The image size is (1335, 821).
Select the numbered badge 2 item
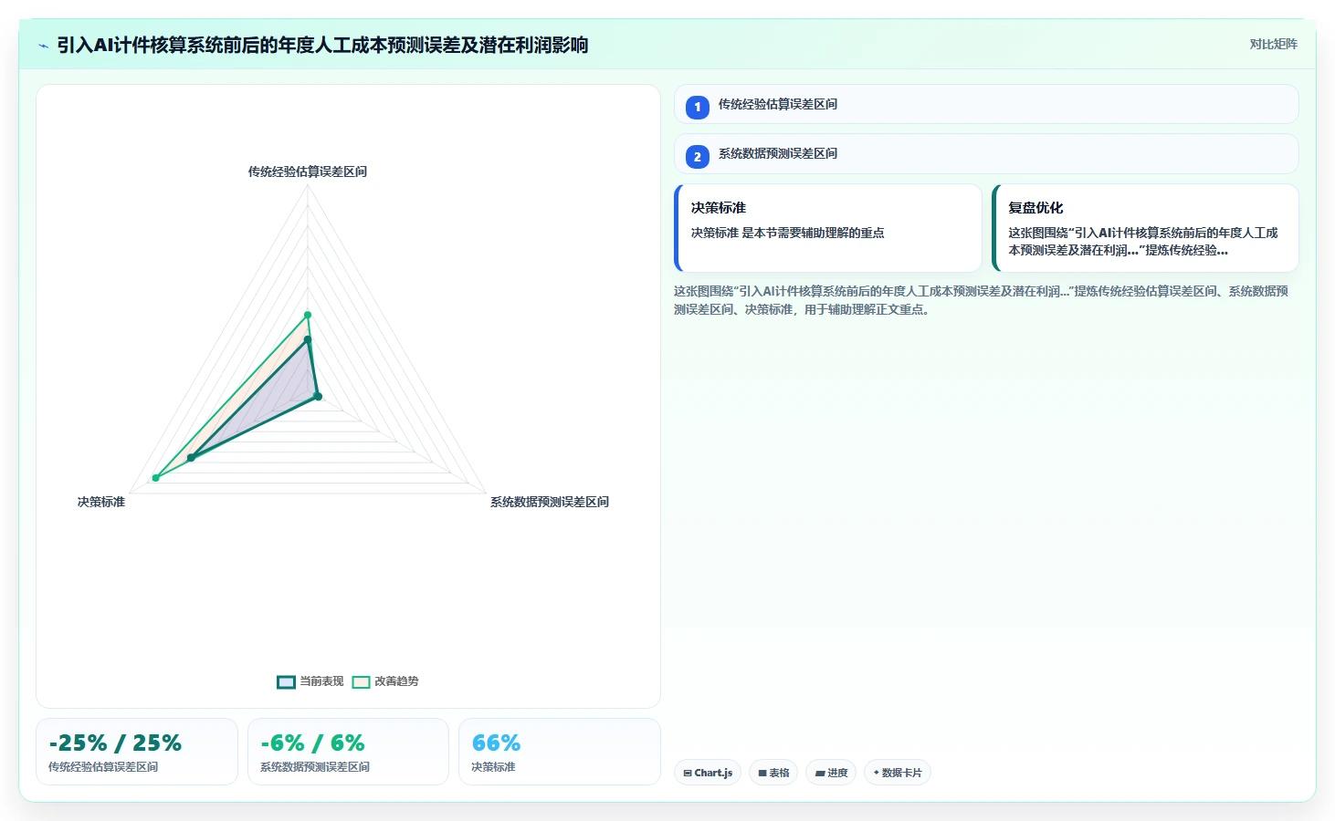pos(698,156)
